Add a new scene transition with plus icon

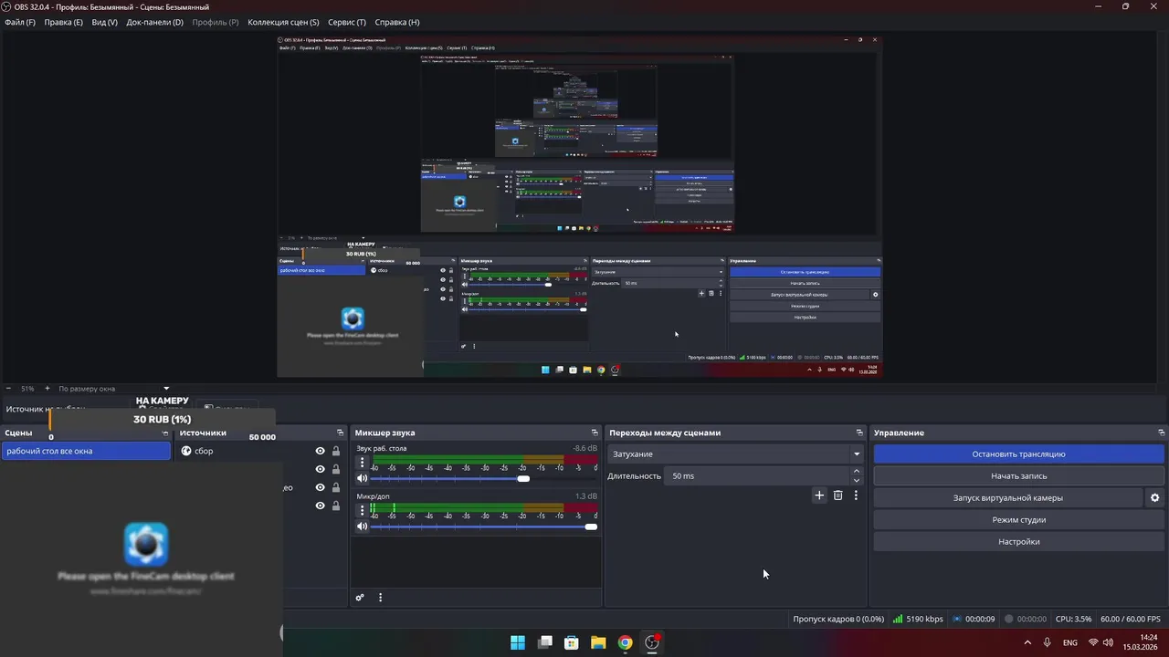[x=819, y=495]
